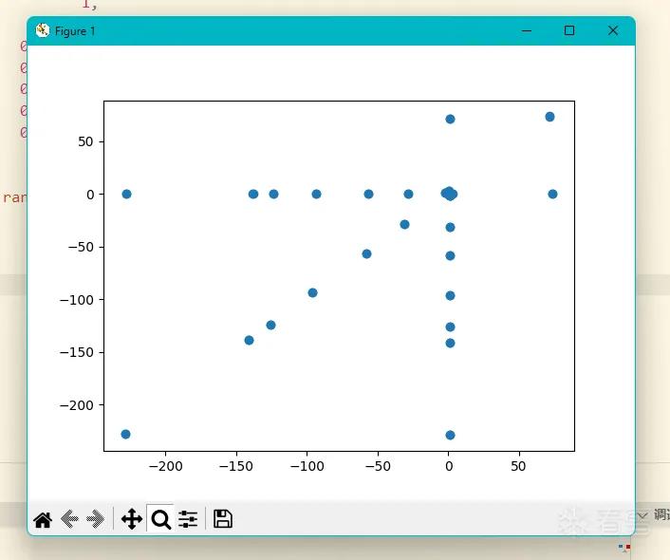
Task: Click y-axis tick label −150
Action: pos(77,352)
